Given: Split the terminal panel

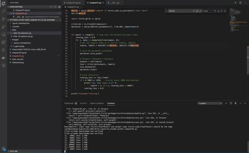Looking at the screenshot, I should tap(231, 103).
